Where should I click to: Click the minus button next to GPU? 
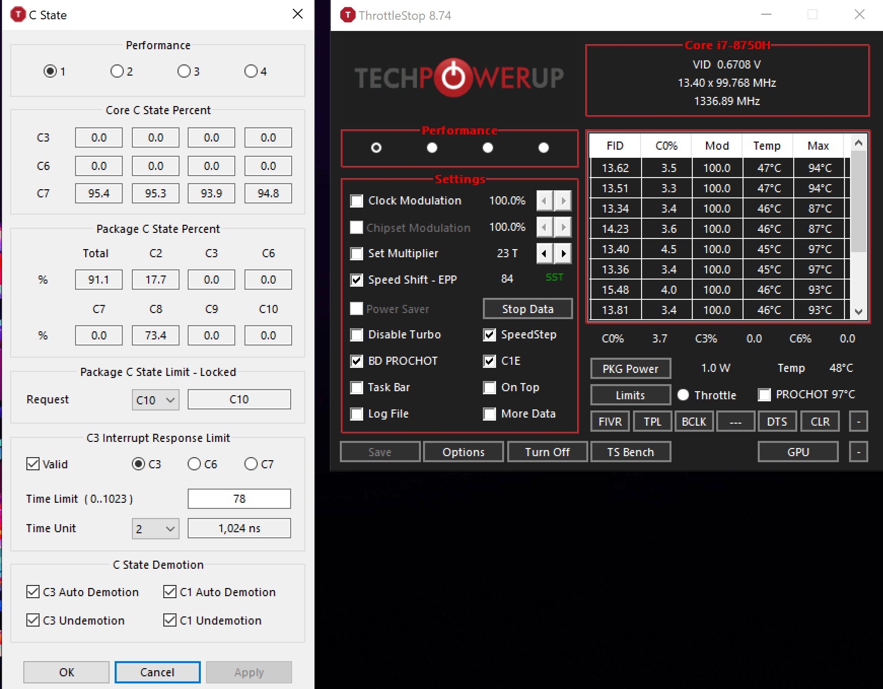[858, 452]
